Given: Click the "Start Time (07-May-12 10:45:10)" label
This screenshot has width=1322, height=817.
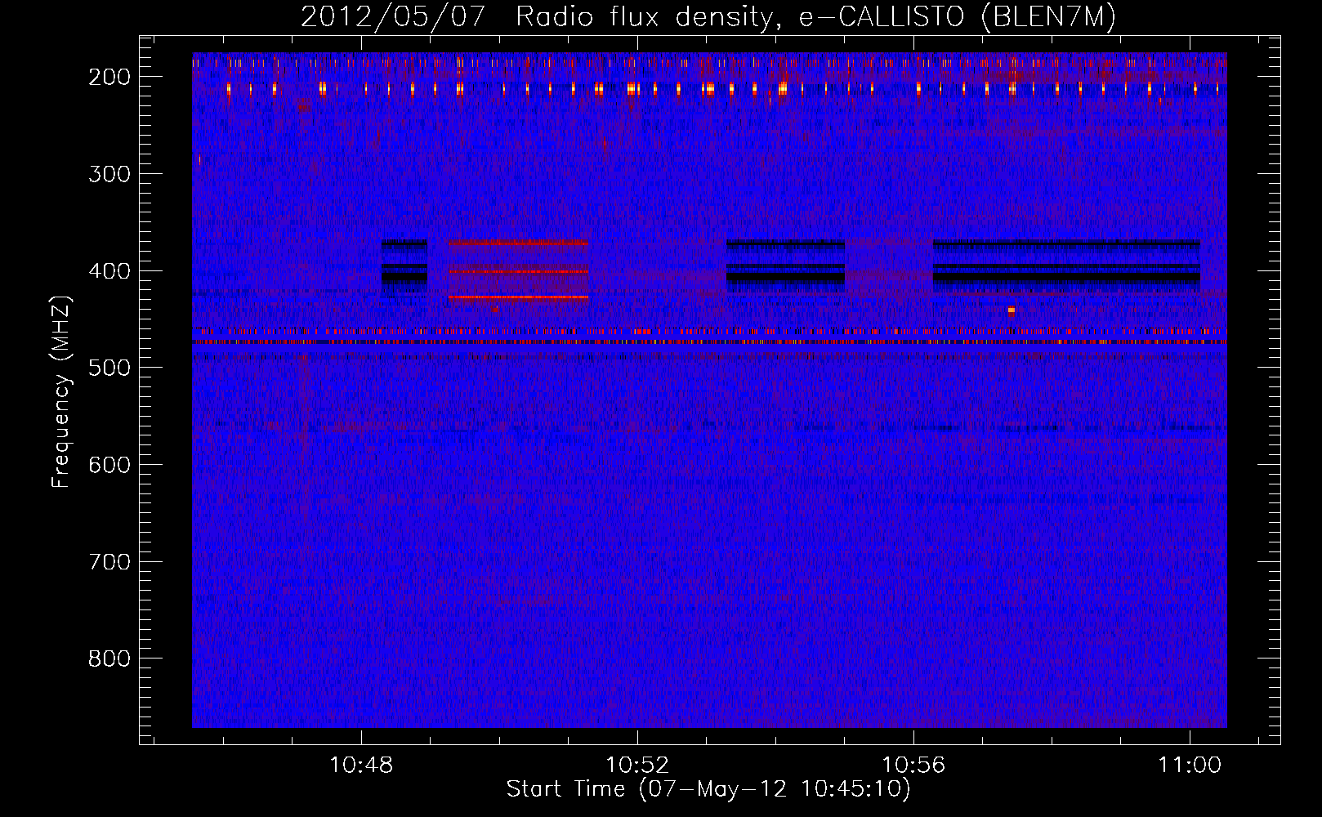Looking at the screenshot, I should click(x=708, y=789).
